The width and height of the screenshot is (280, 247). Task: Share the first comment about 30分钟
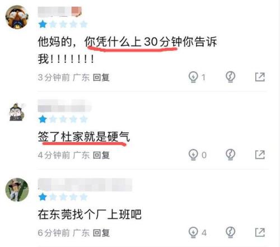click(260, 77)
